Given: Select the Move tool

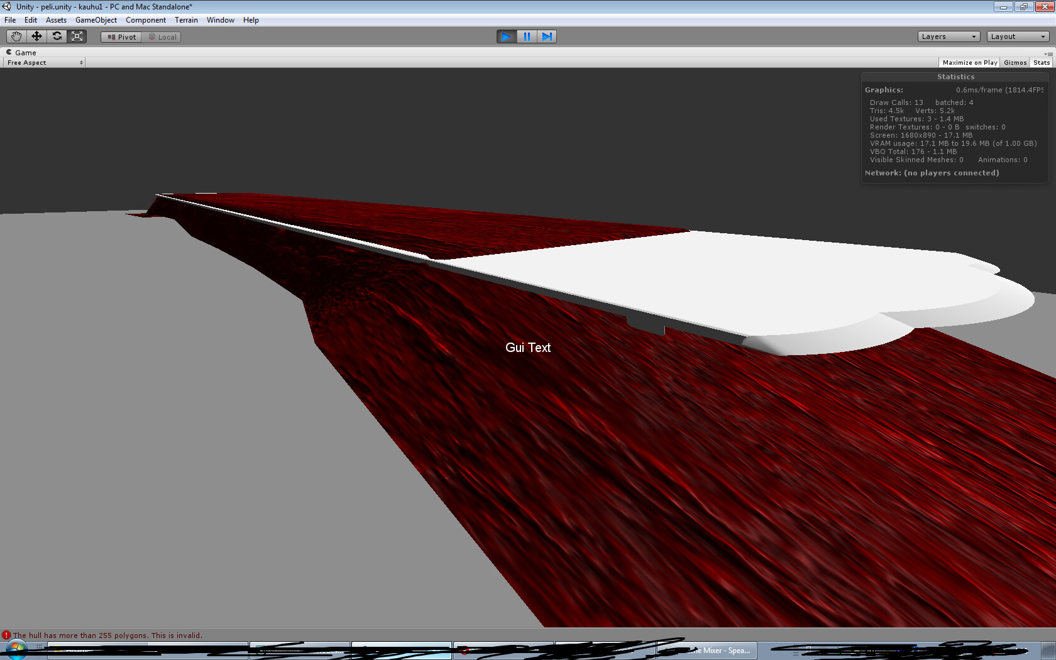Looking at the screenshot, I should [x=36, y=36].
